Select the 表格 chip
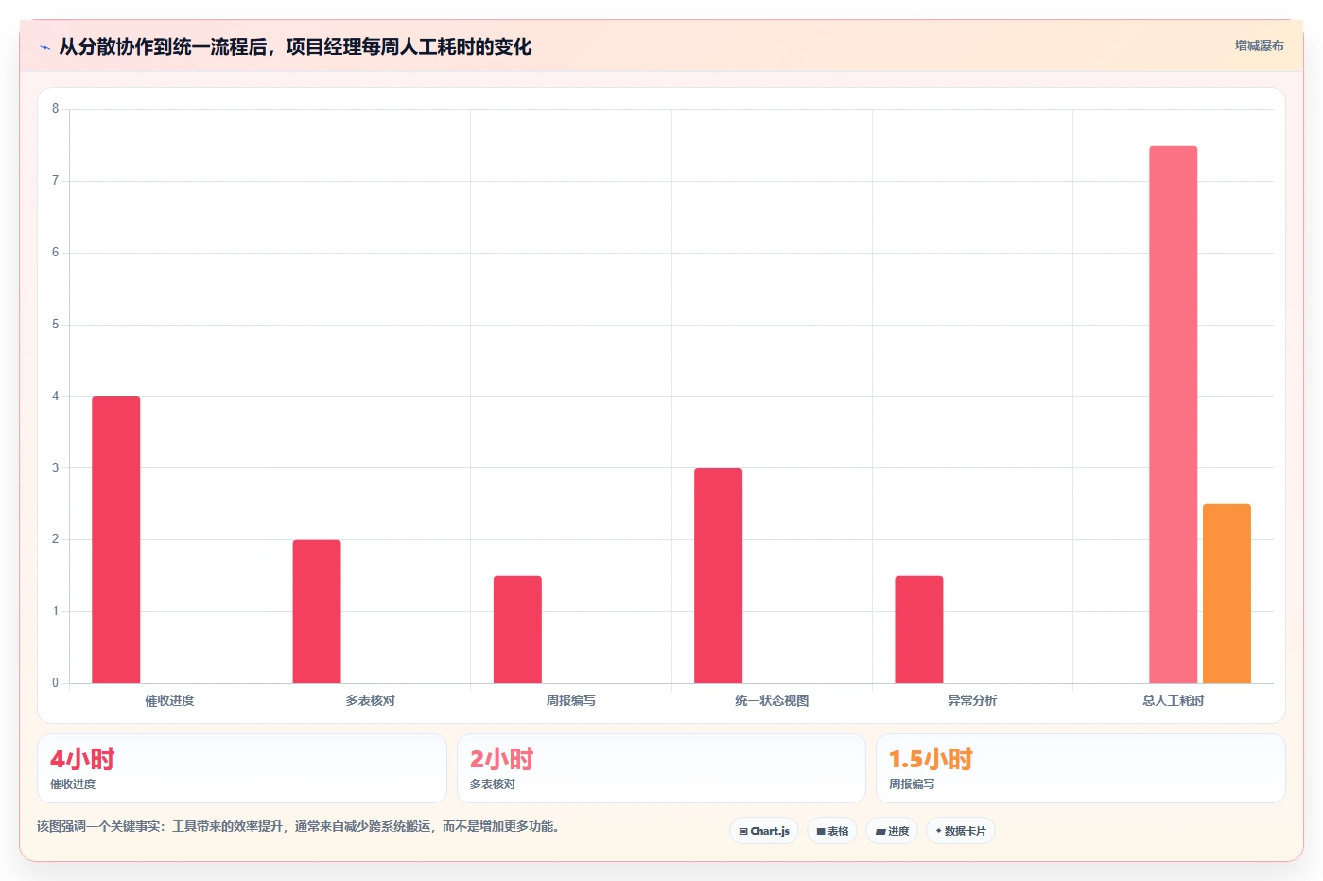This screenshot has height=881, width=1323. point(832,831)
